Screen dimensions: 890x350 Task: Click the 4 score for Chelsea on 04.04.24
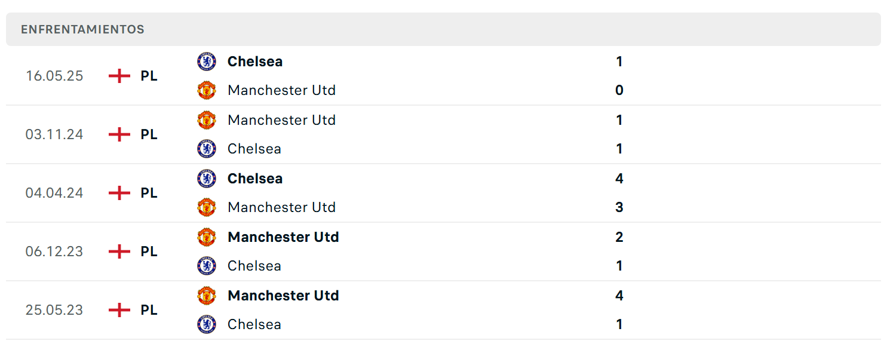coord(619,179)
